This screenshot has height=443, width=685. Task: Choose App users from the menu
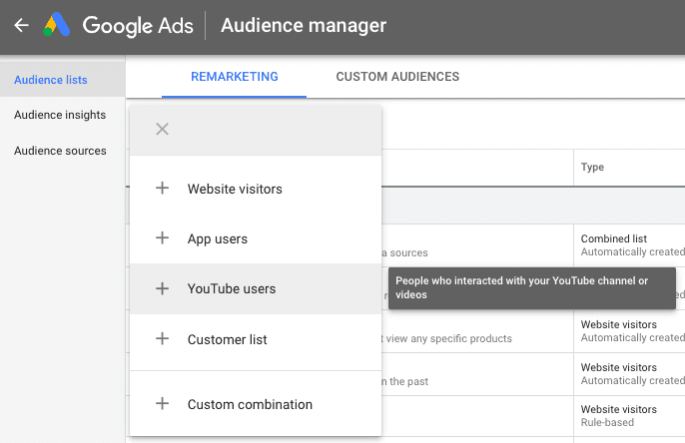(x=218, y=238)
